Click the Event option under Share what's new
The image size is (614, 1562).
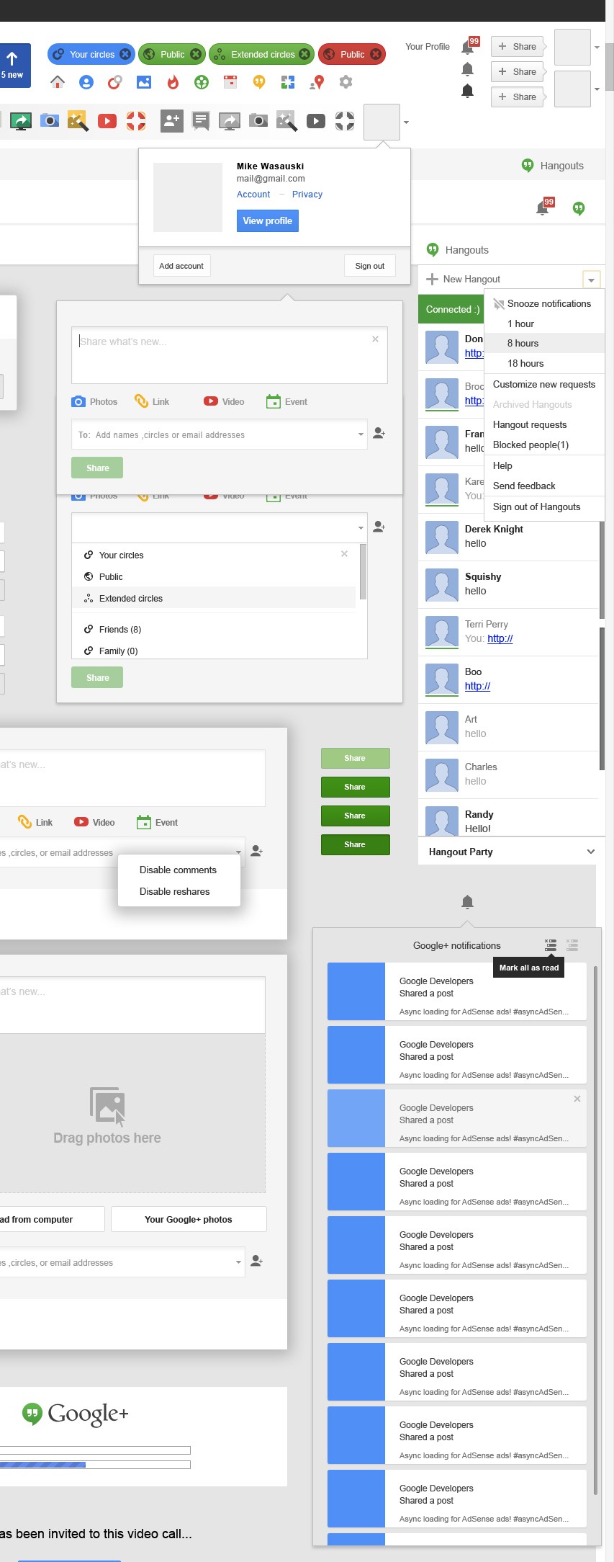pyautogui.click(x=286, y=402)
